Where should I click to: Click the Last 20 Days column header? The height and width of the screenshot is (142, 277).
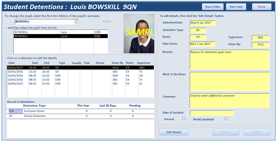pos(108,106)
